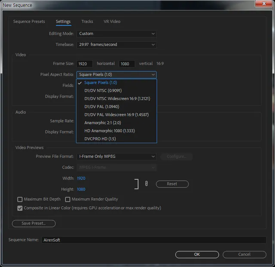Open the Editing Mode dropdown

[116, 34]
